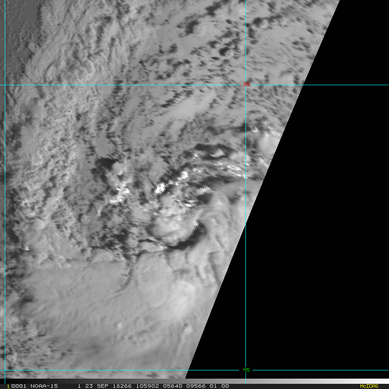Click the red 35 latitude label
Screen dimensions: 389x389
click(x=246, y=84)
